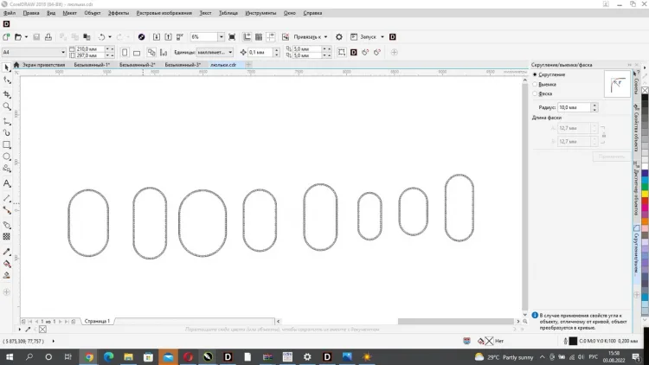Image resolution: width=649 pixels, height=365 pixels.
Task: Select the Transparency checkerboard tool
Action: tap(7, 237)
